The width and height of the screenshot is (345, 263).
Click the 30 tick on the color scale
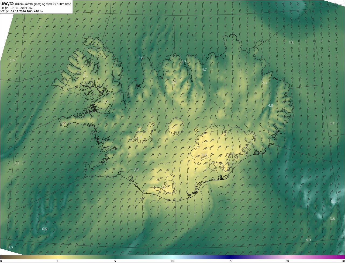pyautogui.click(x=287, y=261)
